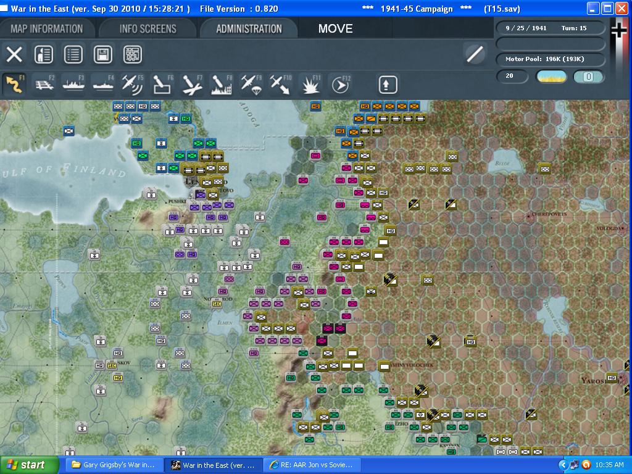The height and width of the screenshot is (474, 632).
Task: Open the lined list icon in Administration toolbar
Action: 73,54
